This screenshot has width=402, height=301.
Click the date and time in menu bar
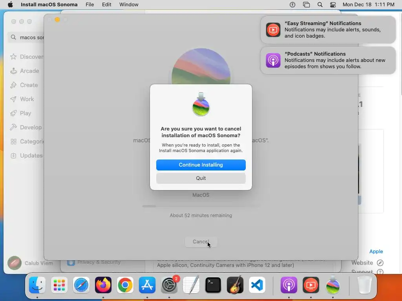[x=368, y=4]
